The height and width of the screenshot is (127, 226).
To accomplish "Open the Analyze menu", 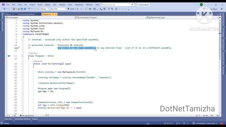I will coord(62,5).
